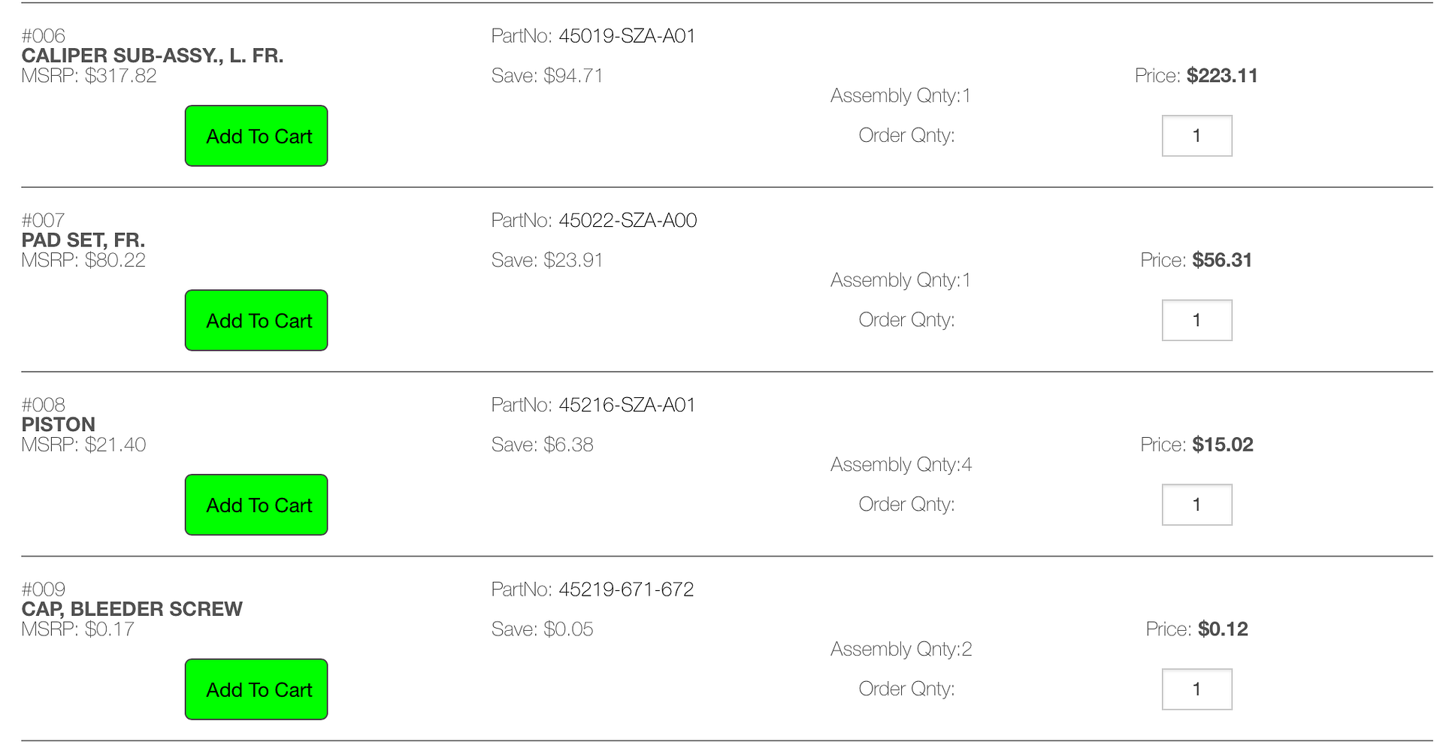1443x742 pixels.
Task: Click the $0.12 price
Action: 1223,629
